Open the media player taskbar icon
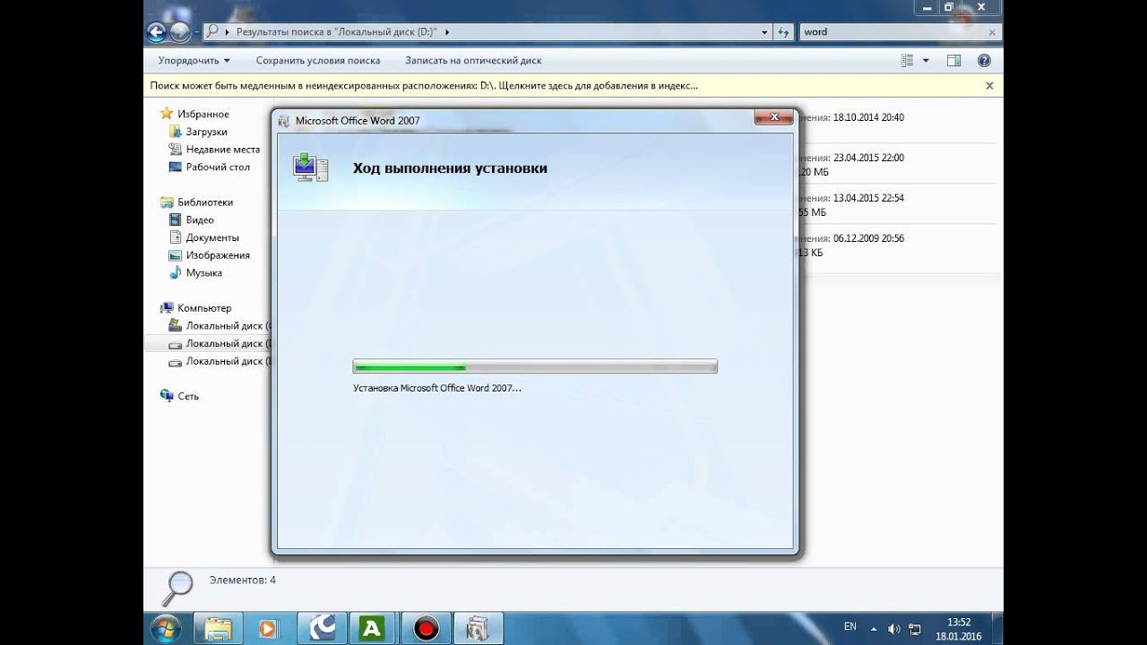The height and width of the screenshot is (645, 1147). 267,629
